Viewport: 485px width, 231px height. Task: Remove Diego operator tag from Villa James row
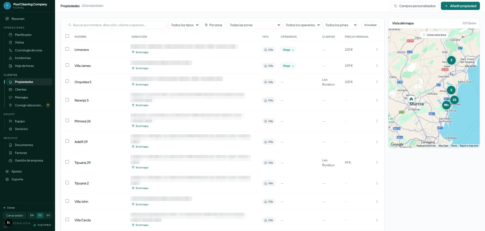click(293, 66)
